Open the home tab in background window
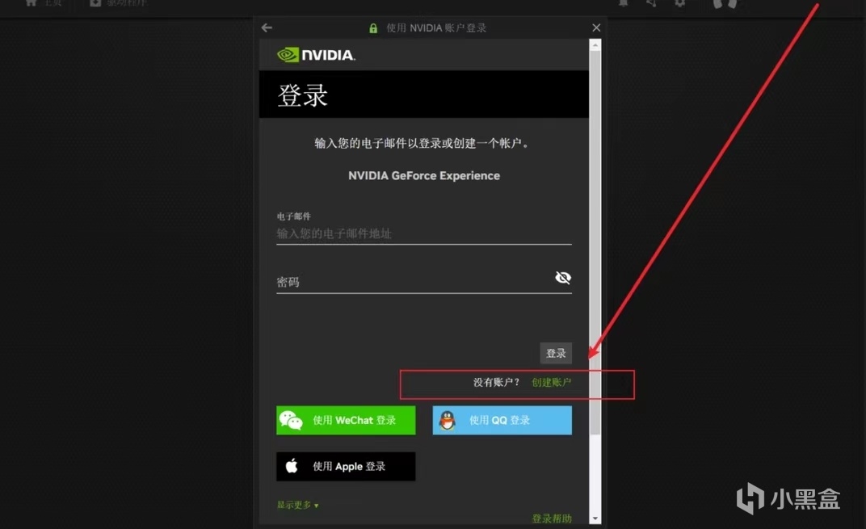Screen dimensions: 866x529 [44, 3]
